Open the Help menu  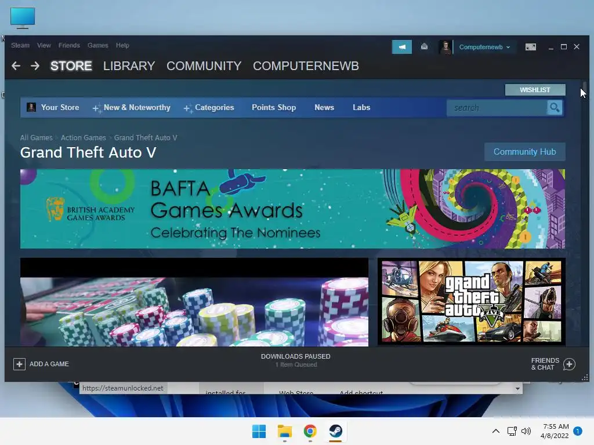pos(122,45)
